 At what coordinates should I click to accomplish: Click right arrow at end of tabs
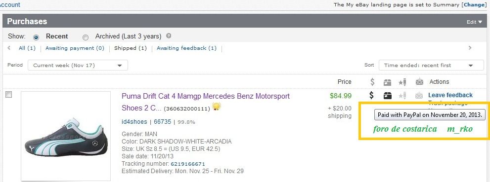pyautogui.click(x=470, y=48)
